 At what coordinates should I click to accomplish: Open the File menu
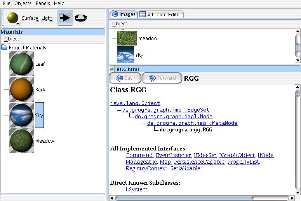pos(7,3)
